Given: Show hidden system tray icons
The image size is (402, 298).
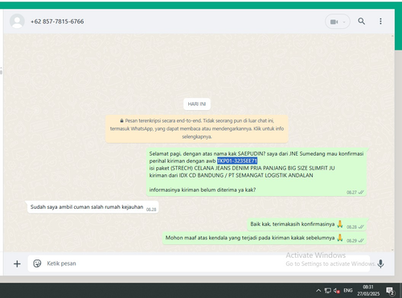Looking at the screenshot, I should click(x=318, y=291).
